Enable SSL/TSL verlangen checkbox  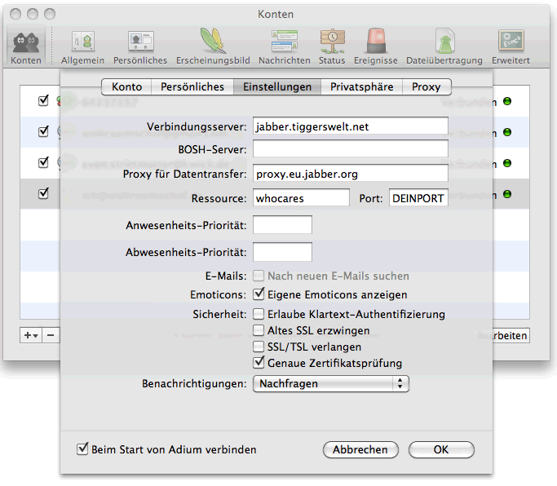[259, 347]
